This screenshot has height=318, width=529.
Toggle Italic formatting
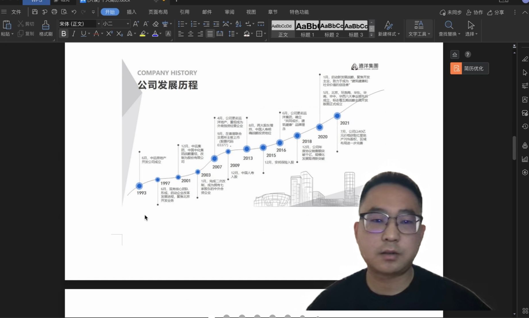(74, 34)
